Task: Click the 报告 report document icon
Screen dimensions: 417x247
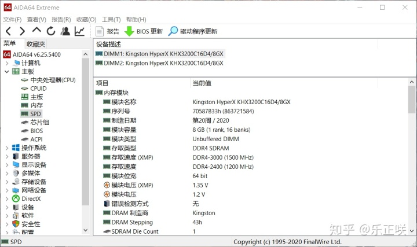Action: (x=100, y=31)
